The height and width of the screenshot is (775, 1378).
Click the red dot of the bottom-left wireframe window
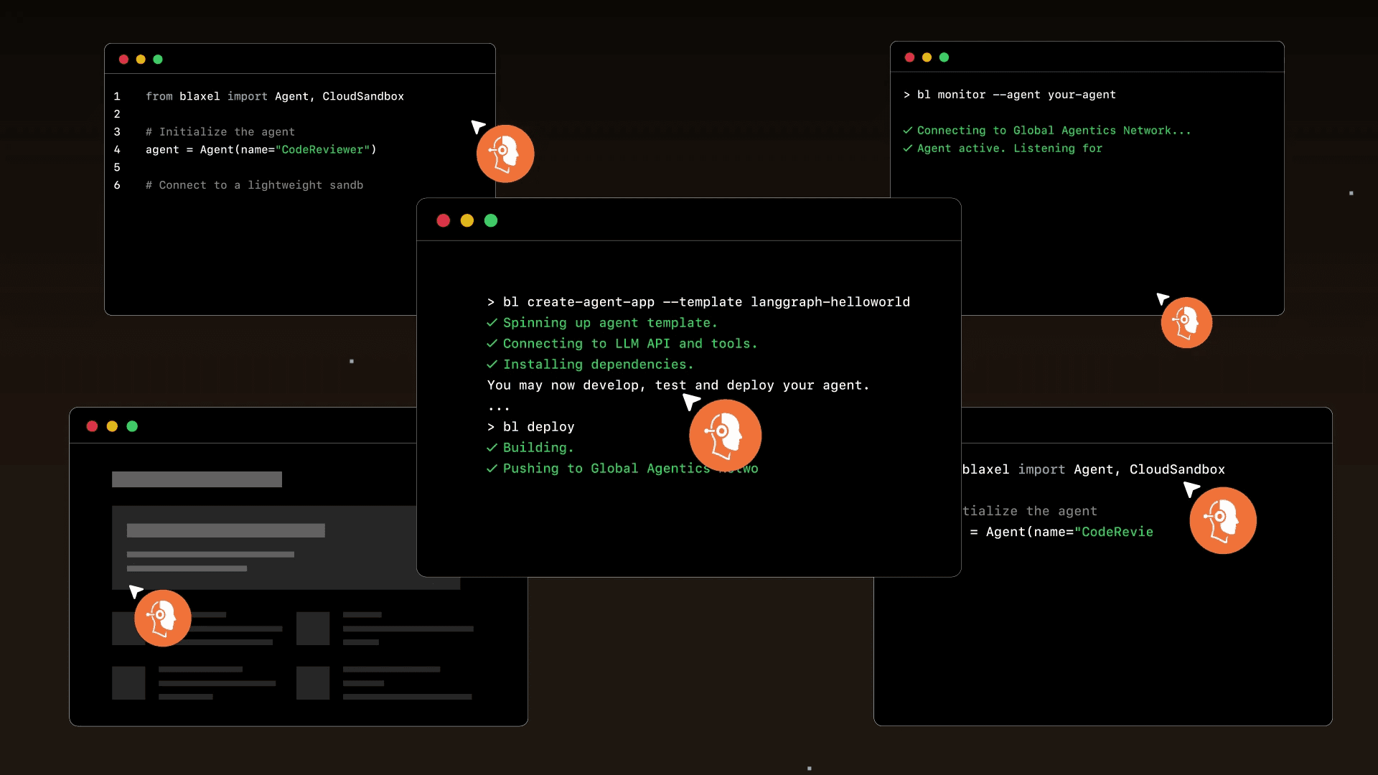92,426
